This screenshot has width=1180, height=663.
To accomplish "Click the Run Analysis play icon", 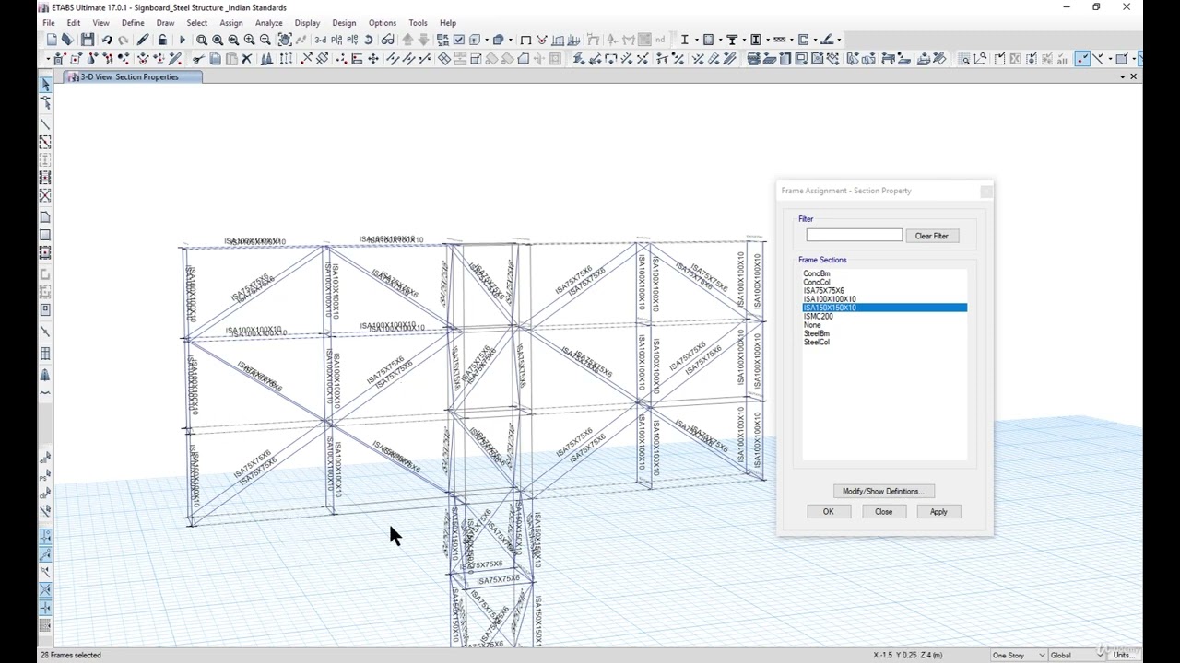I will click(182, 40).
